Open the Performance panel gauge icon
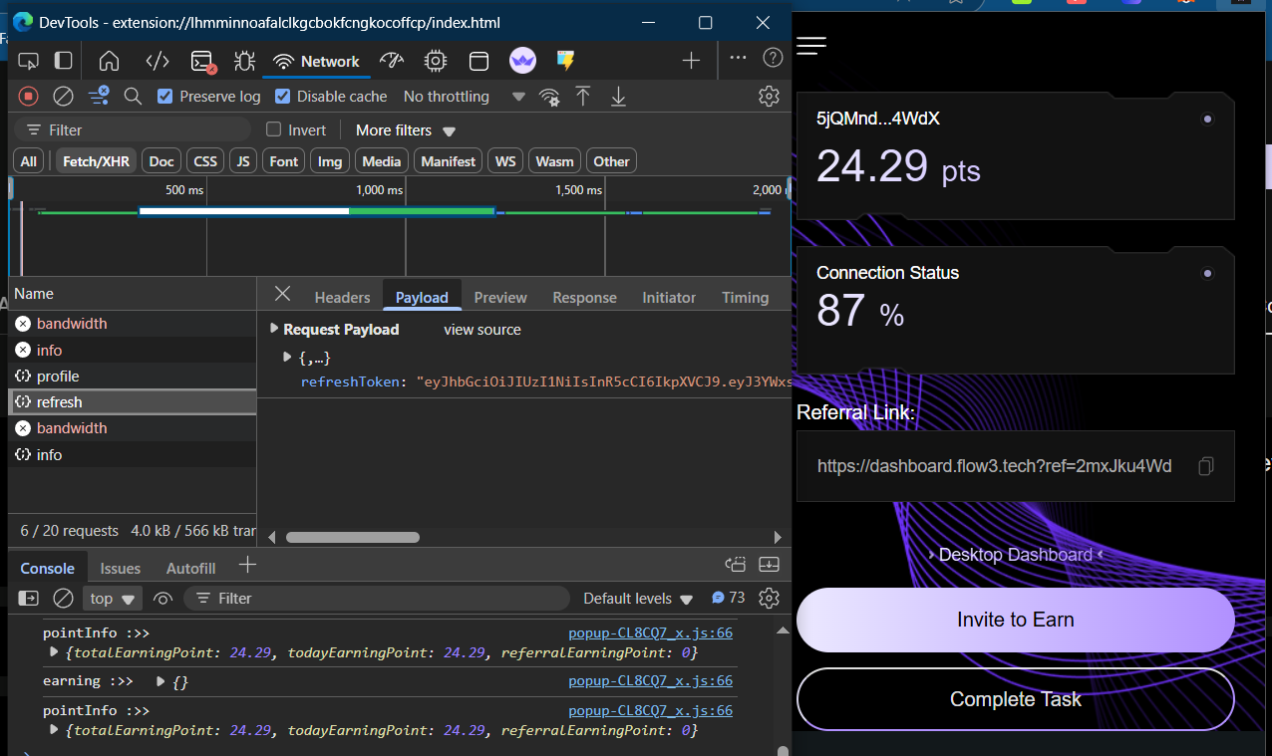The image size is (1272, 756). pyautogui.click(x=391, y=61)
